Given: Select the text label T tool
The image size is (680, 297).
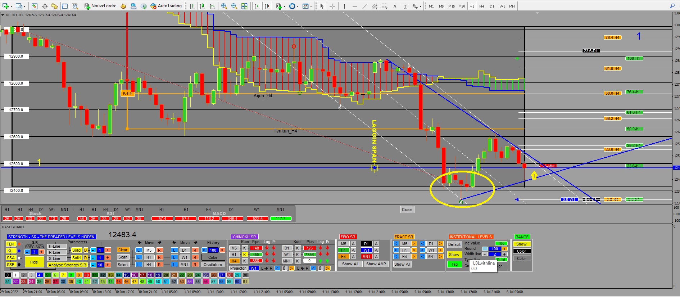Looking at the screenshot, I should coord(405,6).
